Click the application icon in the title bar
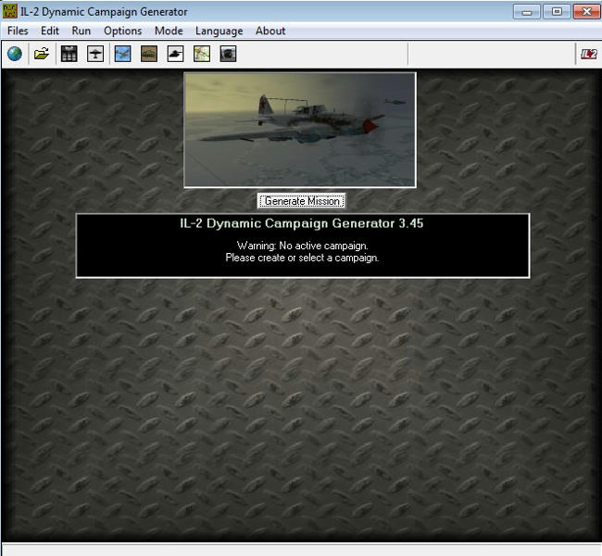This screenshot has width=602, height=556. tap(9, 11)
